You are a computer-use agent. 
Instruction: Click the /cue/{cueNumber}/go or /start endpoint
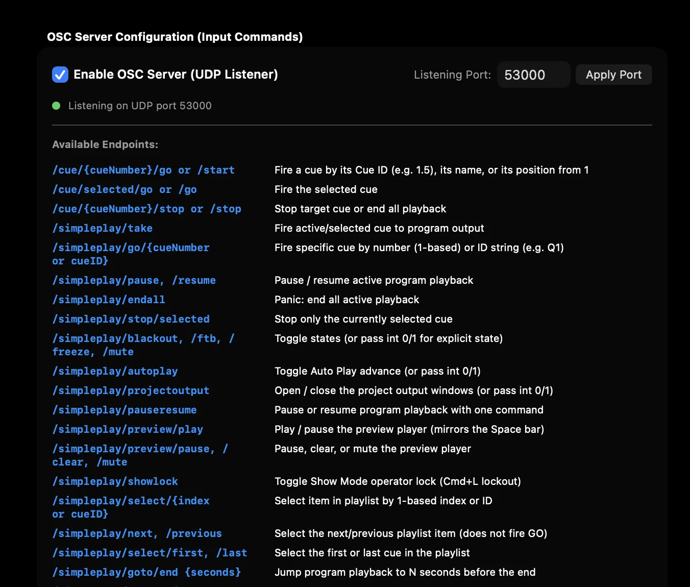(143, 170)
